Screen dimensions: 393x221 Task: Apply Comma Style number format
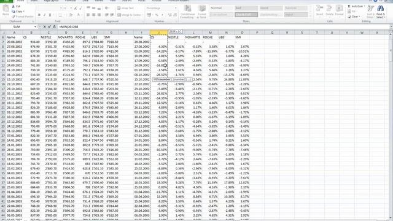coord(162,15)
